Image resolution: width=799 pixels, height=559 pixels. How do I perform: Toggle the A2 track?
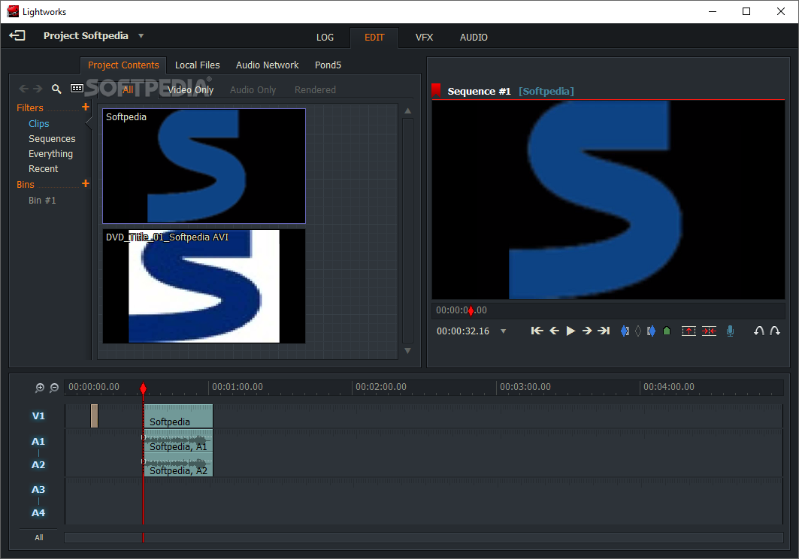(x=38, y=465)
